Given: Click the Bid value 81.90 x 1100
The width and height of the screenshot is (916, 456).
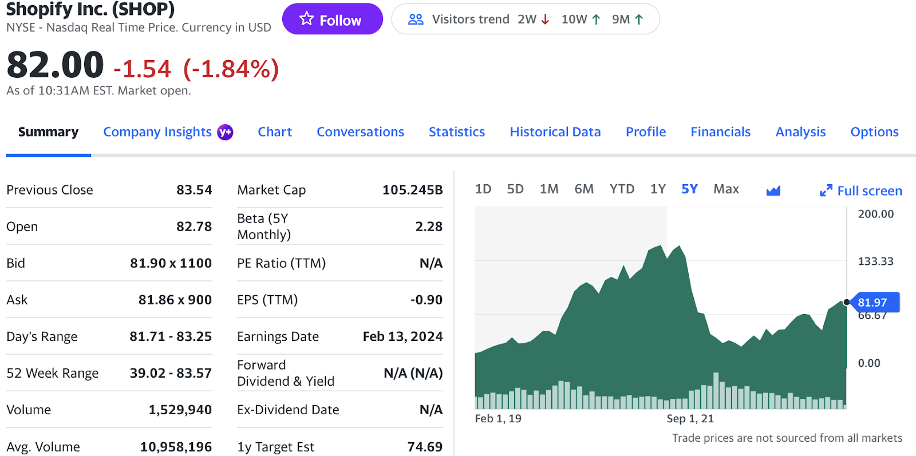Looking at the screenshot, I should click(171, 263).
